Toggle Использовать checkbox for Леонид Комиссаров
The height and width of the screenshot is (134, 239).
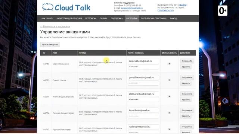pyautogui.click(x=169, y=113)
